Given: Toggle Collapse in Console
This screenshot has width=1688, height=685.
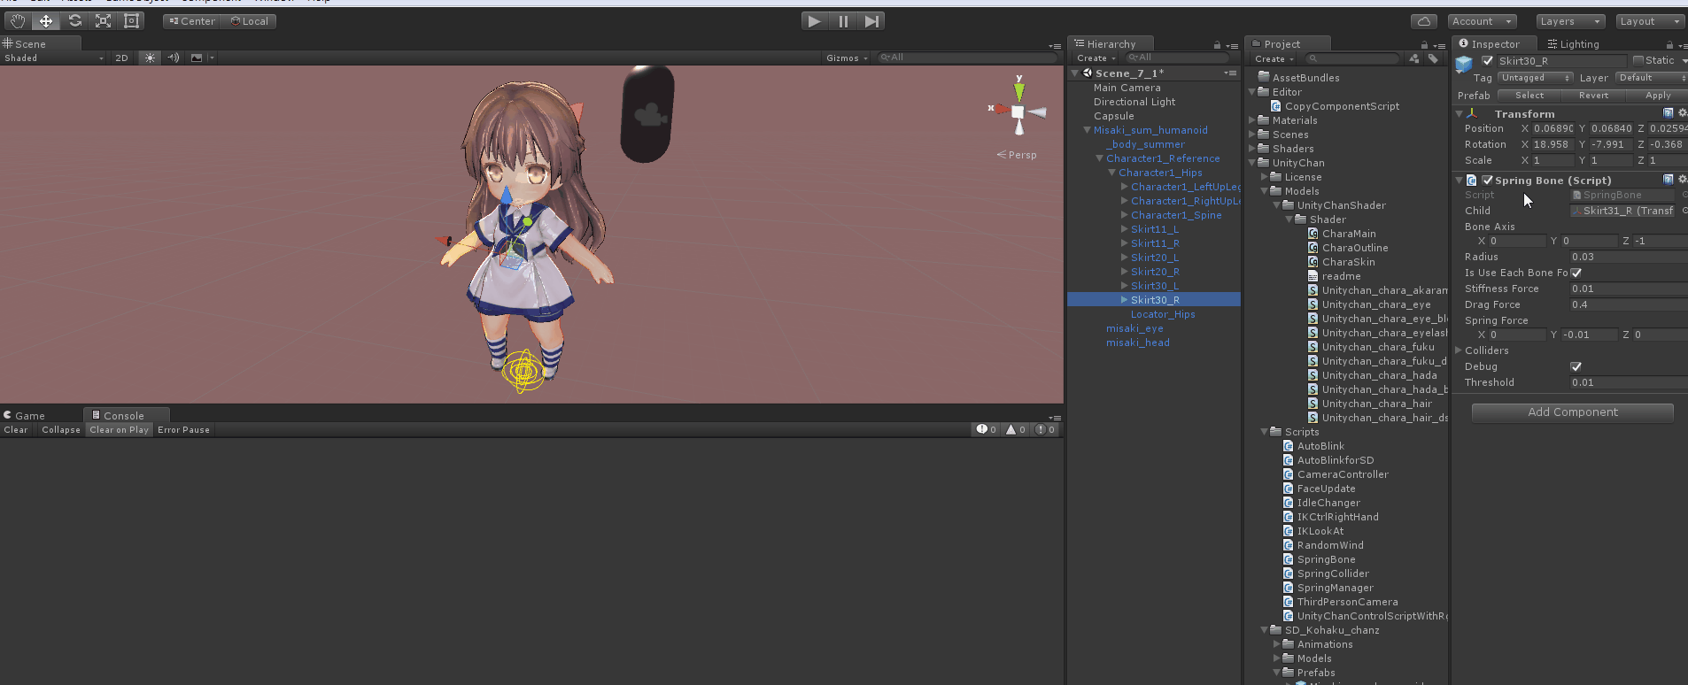Looking at the screenshot, I should click(61, 430).
